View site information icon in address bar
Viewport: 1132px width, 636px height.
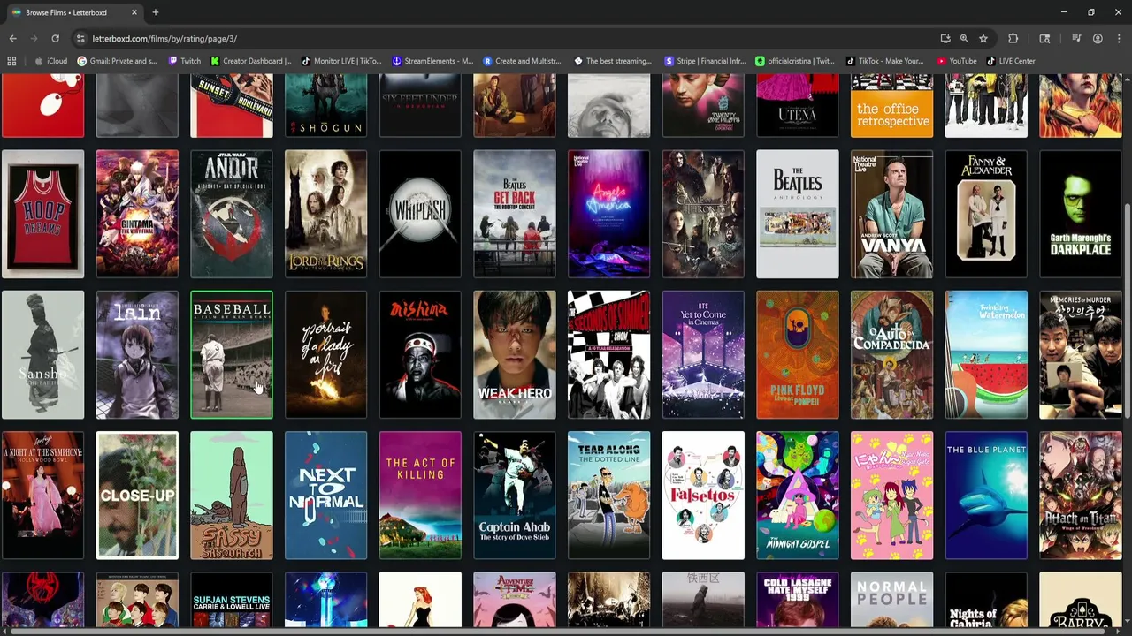point(80,39)
